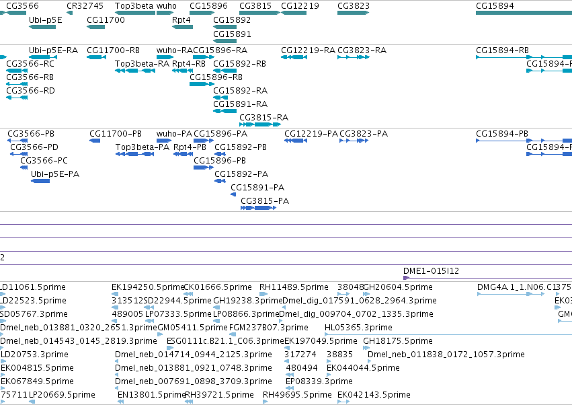Select protein CG3815-PA
This screenshot has width=572, height=405.
[x=264, y=201]
